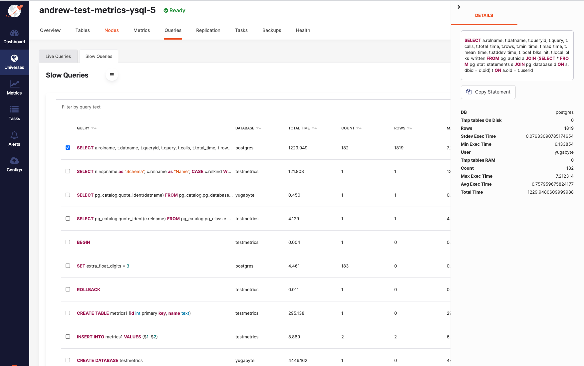Click the copy icon inside Copy Statement
The height and width of the screenshot is (366, 584).
pos(469,92)
